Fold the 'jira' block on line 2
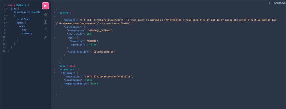286x109 pixels. (x=7, y=9)
